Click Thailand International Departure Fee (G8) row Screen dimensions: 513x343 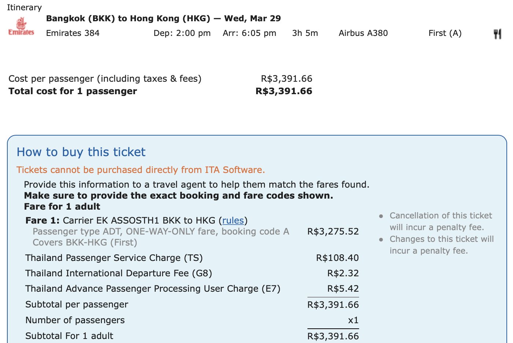pos(192,273)
